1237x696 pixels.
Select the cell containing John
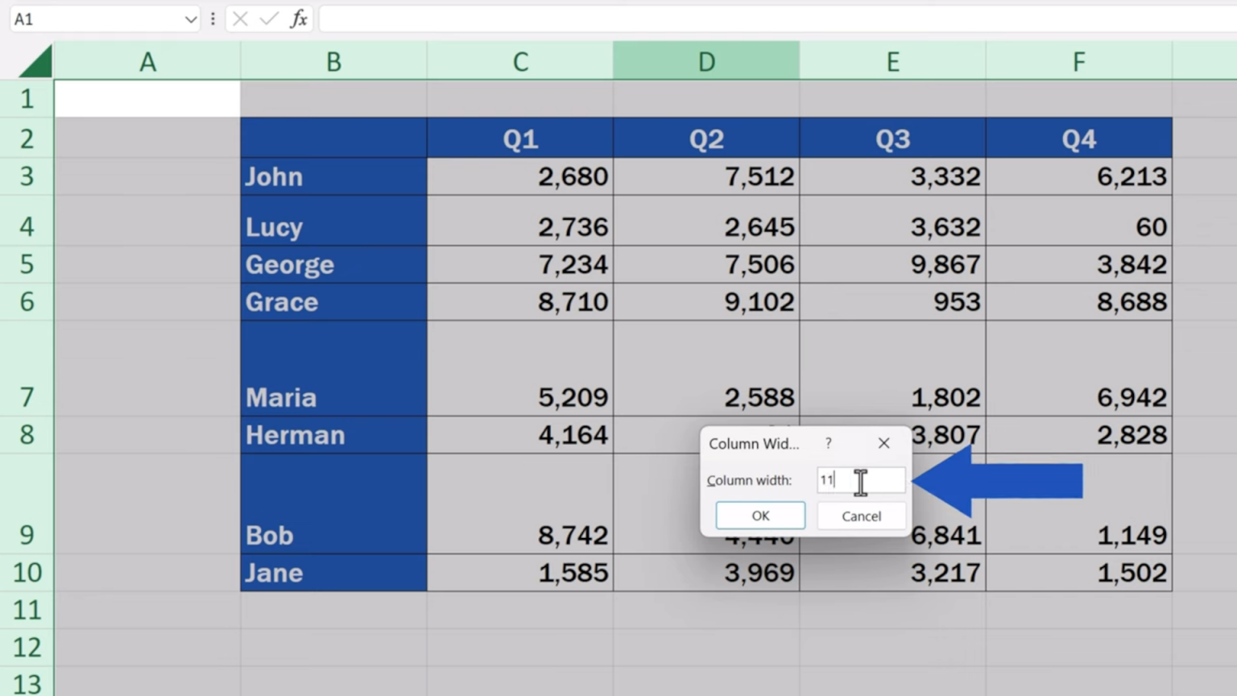333,176
